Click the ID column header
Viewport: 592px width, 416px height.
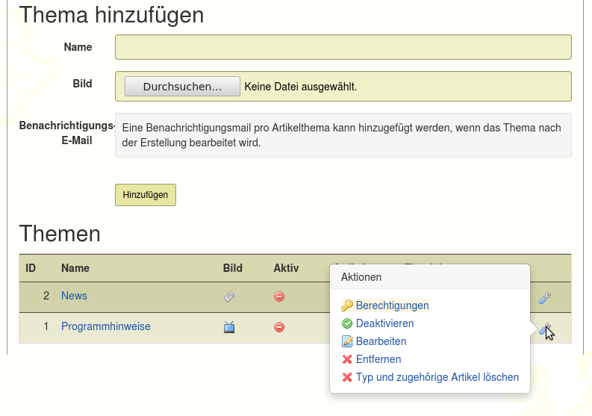coord(31,268)
